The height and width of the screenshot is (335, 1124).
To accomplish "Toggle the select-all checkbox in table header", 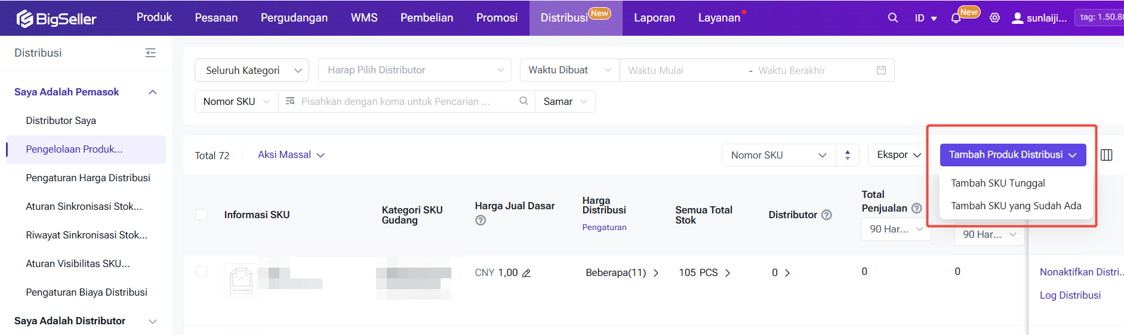I will [x=201, y=215].
